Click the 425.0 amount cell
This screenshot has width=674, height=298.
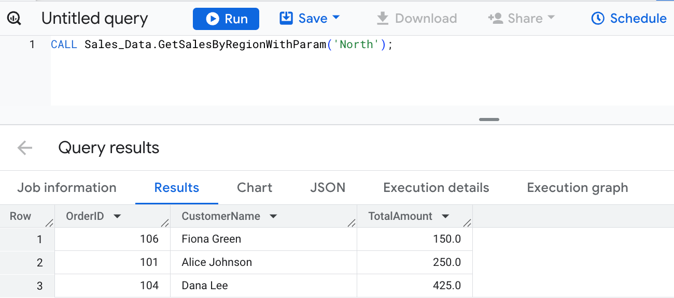[415, 286]
